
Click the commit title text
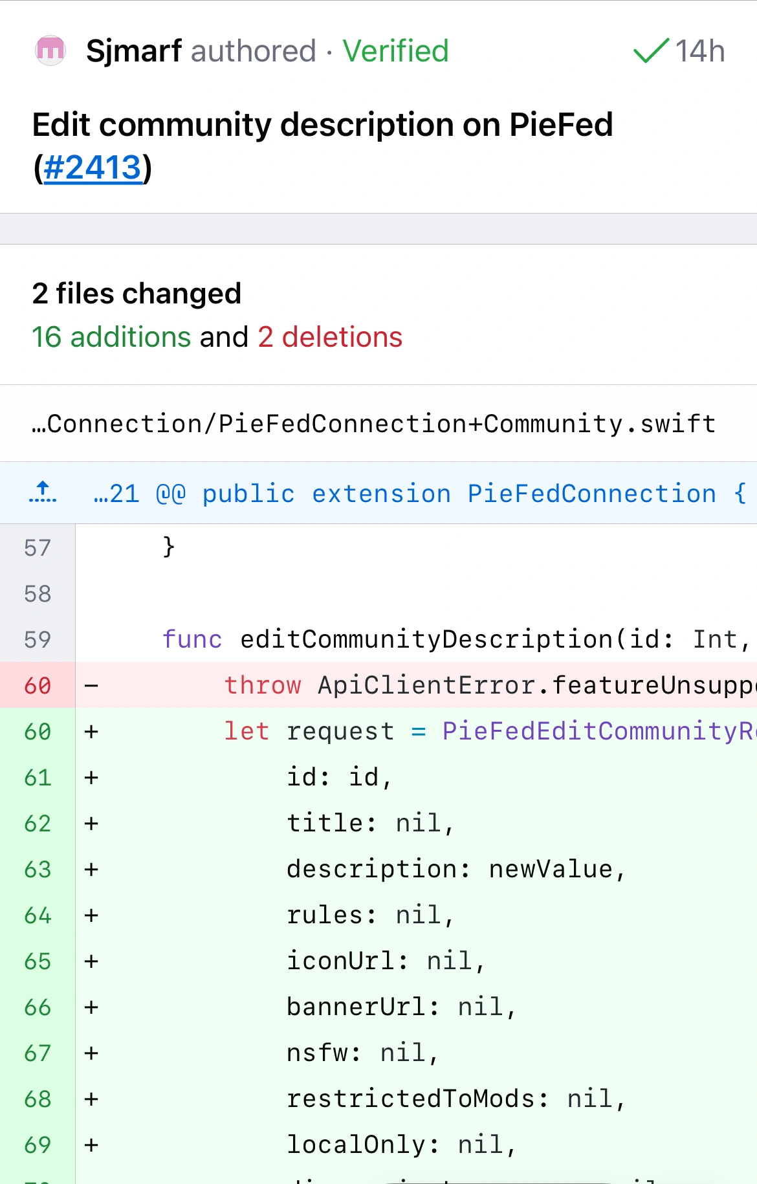coord(322,125)
